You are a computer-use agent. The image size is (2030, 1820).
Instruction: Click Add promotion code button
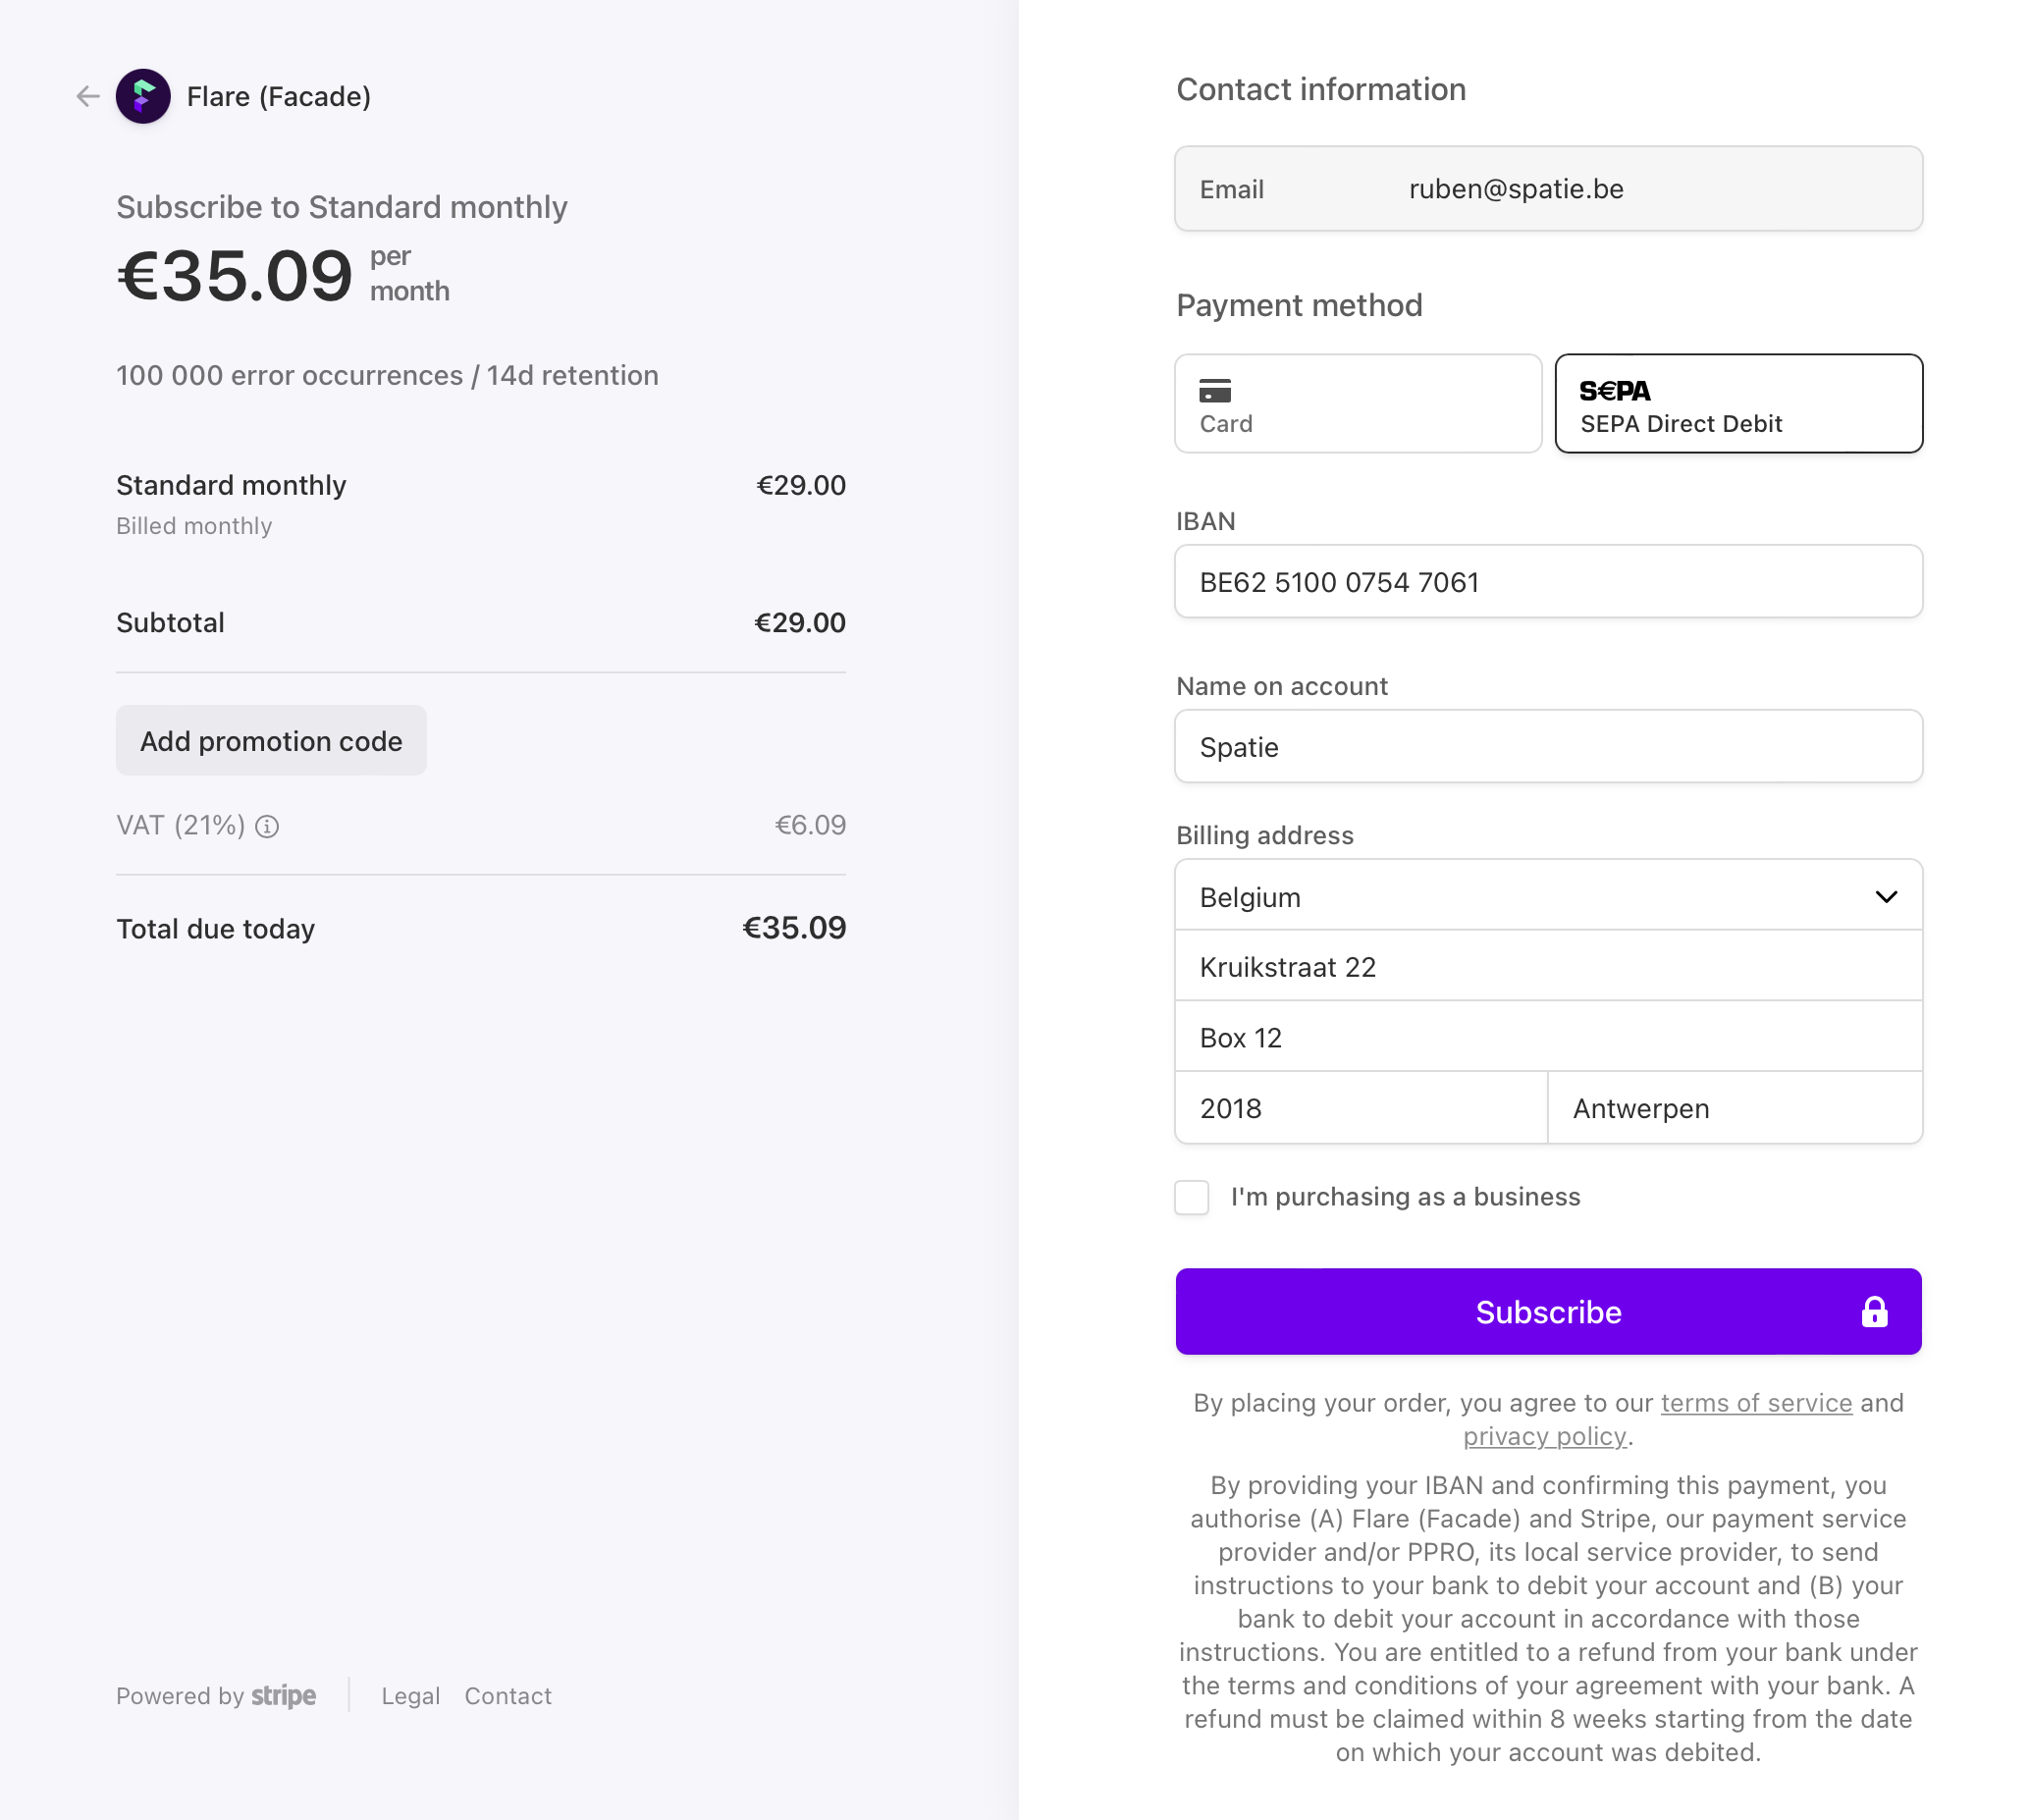271,741
